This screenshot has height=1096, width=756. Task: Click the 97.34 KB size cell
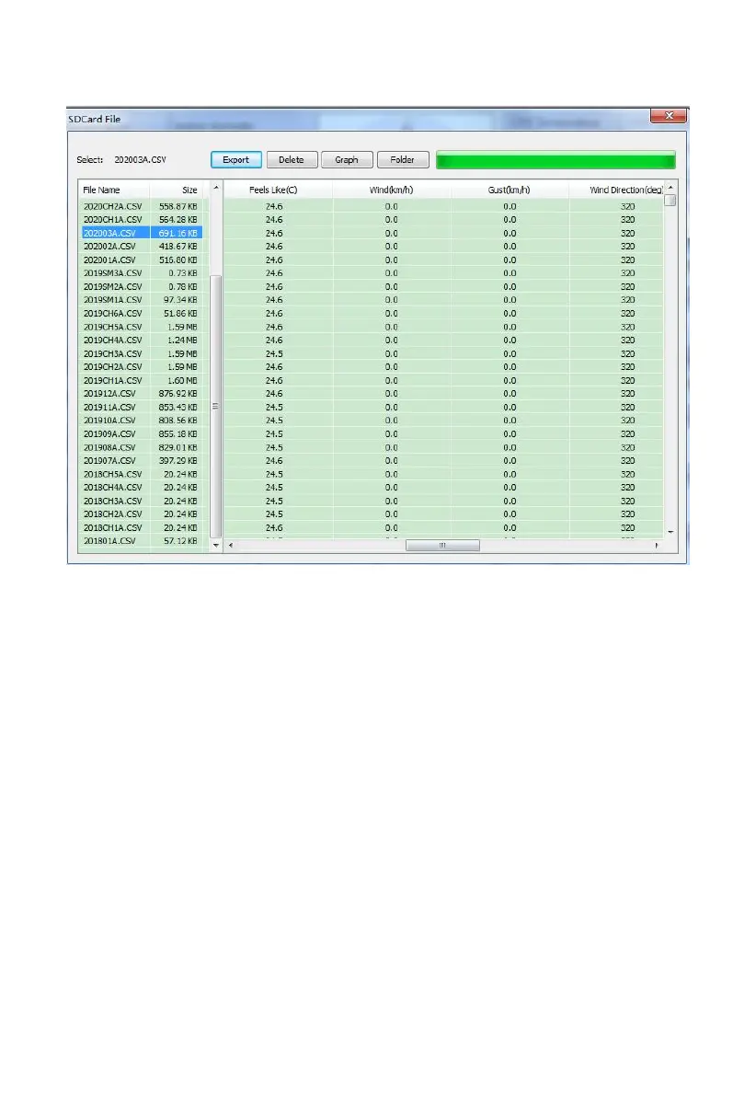tap(180, 300)
